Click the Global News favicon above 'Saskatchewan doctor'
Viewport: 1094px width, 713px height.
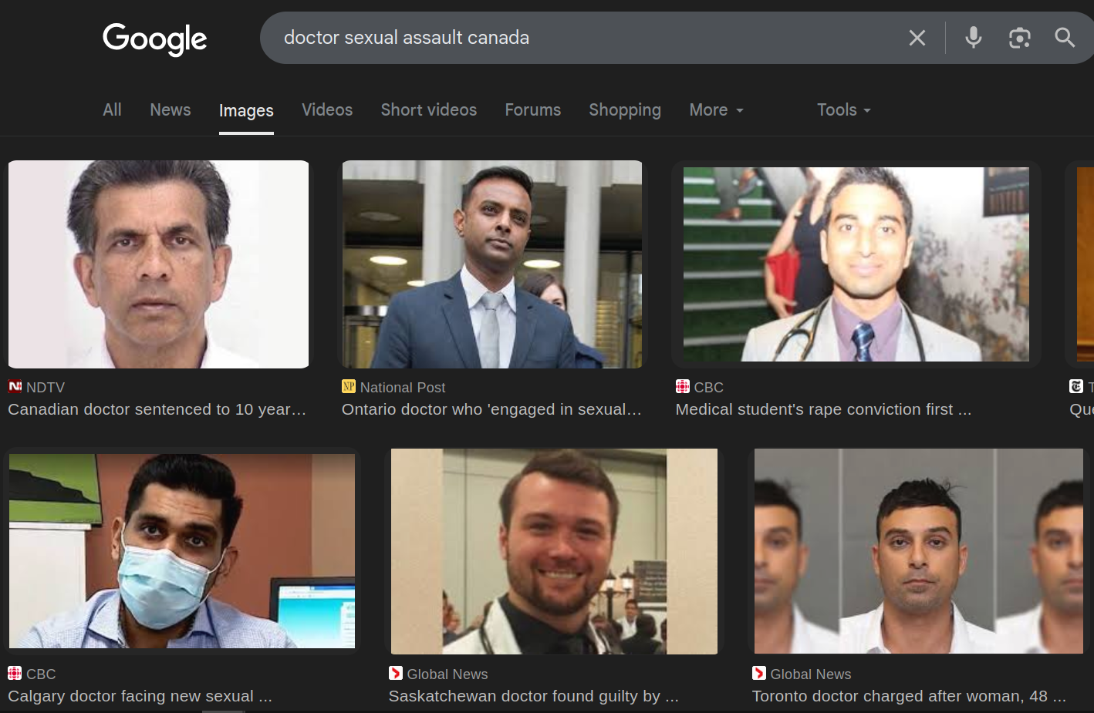[x=396, y=673]
